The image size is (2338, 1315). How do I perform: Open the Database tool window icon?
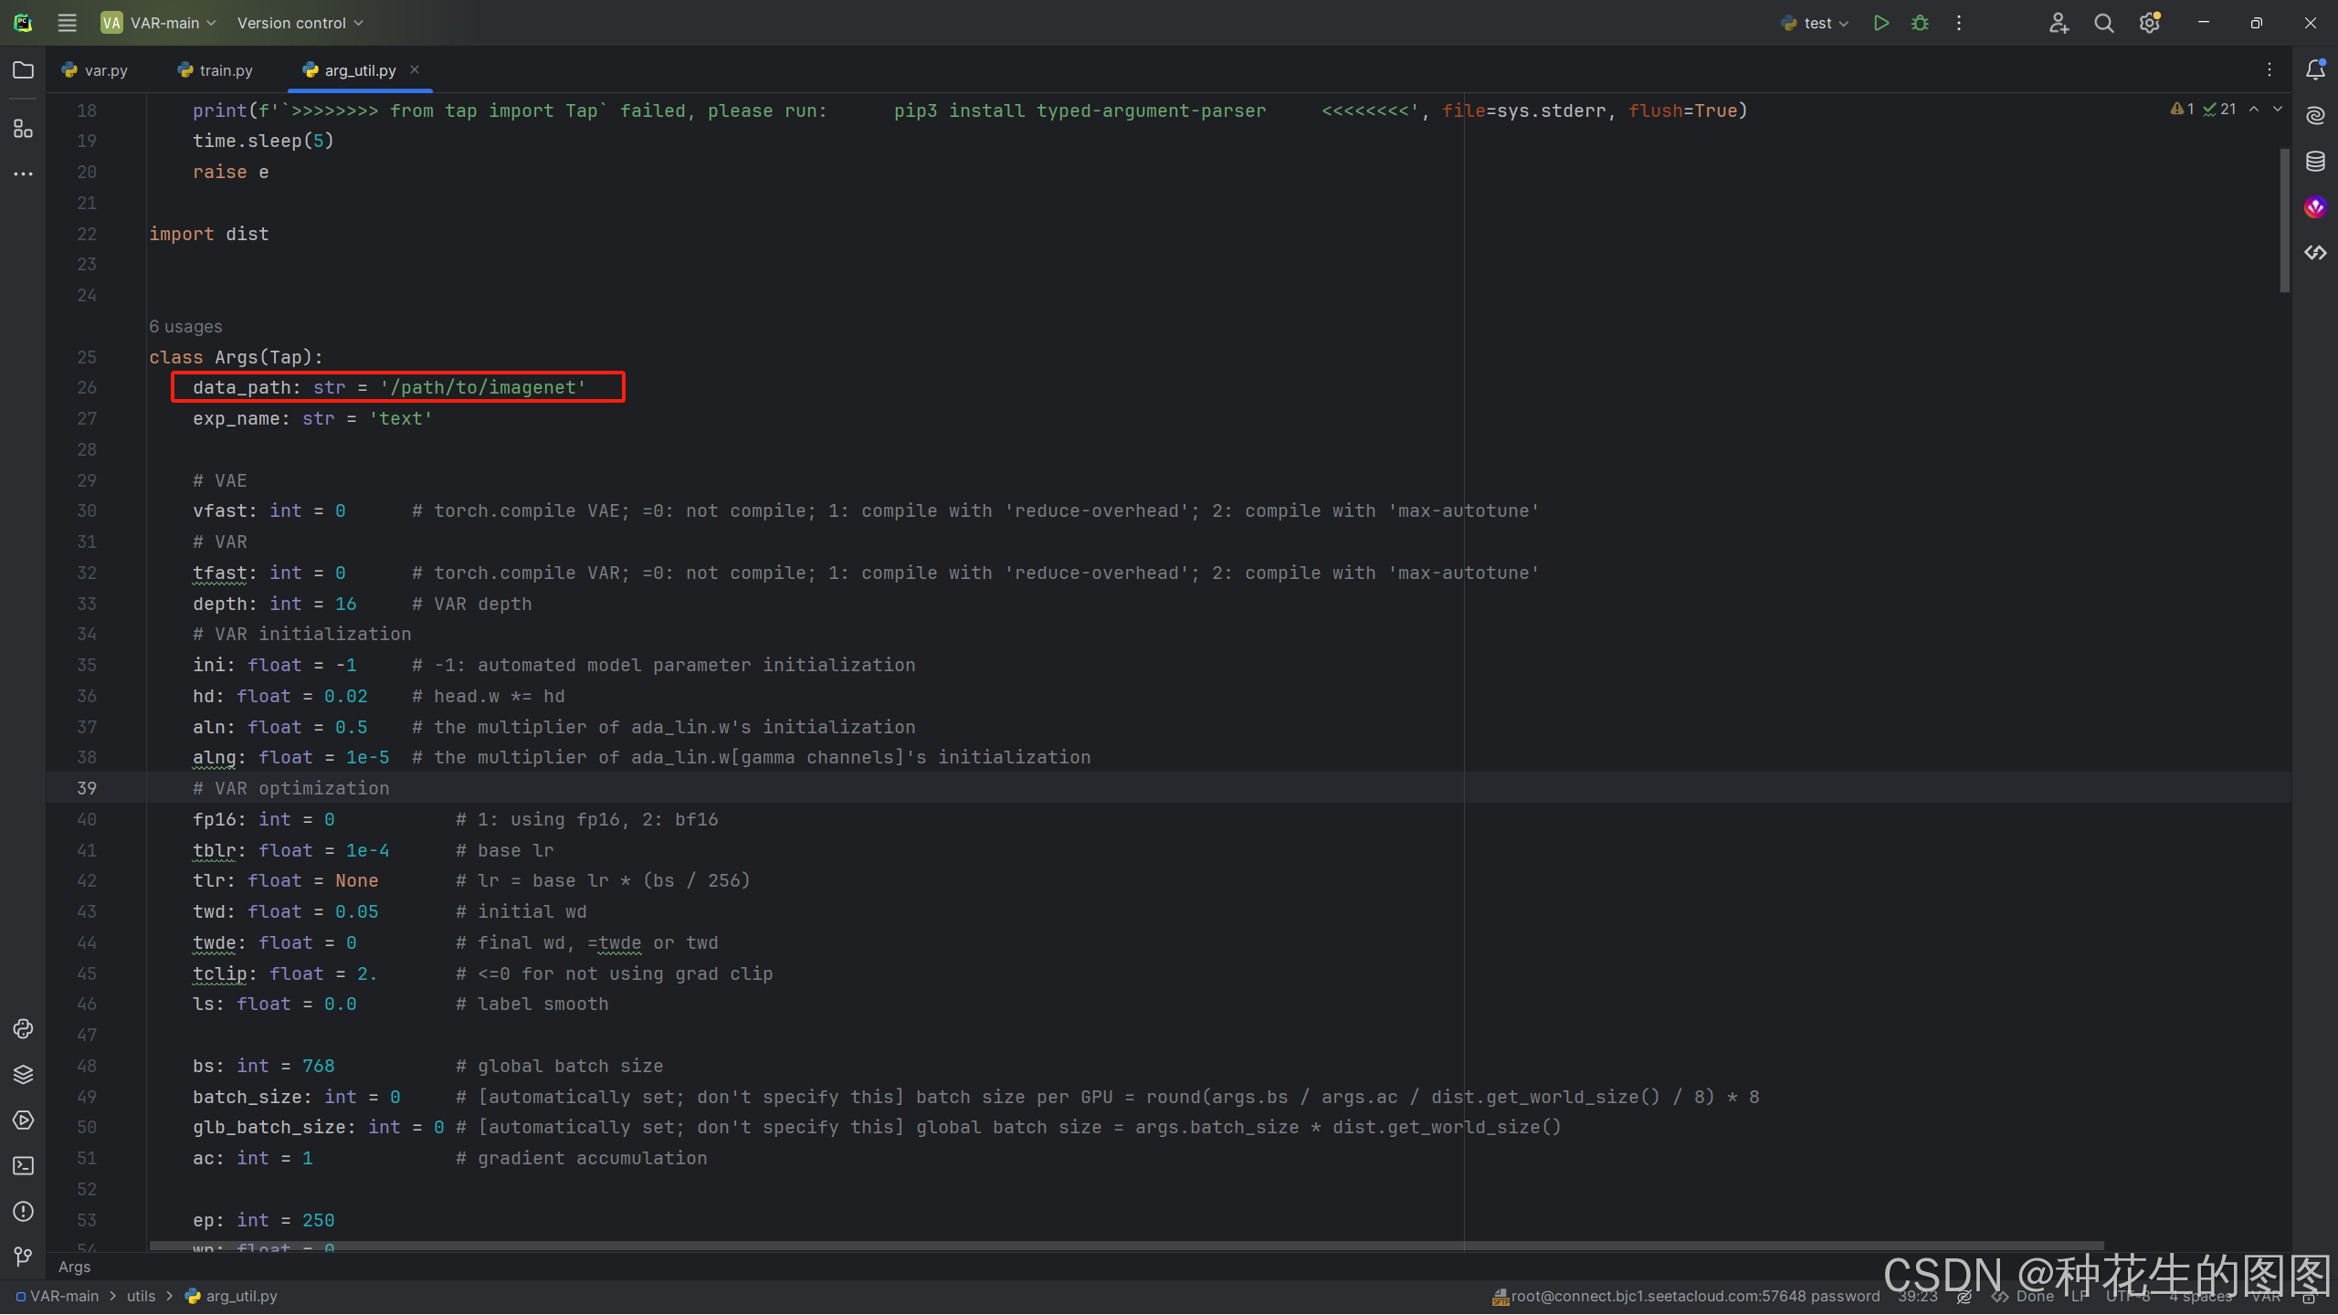[2315, 162]
